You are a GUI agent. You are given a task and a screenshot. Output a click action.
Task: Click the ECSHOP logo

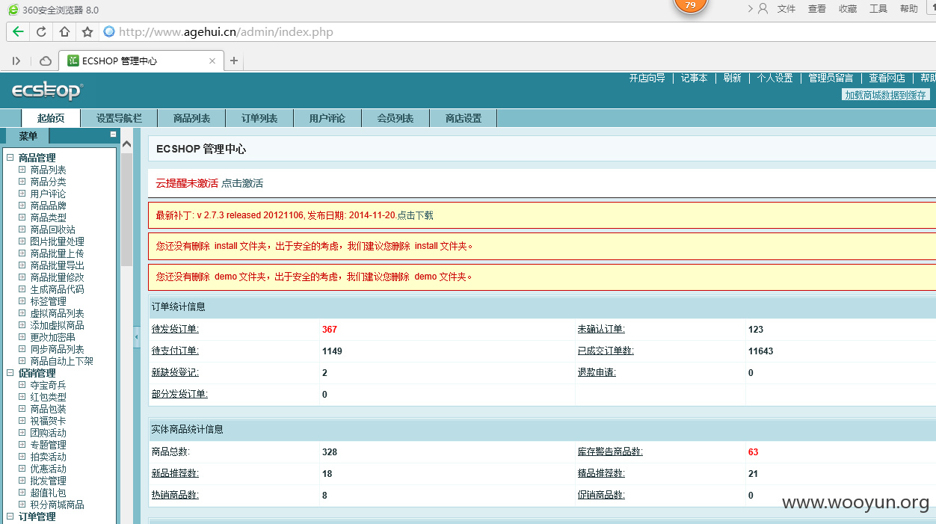[x=47, y=91]
